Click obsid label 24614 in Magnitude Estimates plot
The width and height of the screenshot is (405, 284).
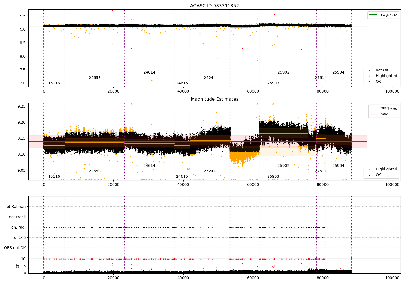click(x=149, y=166)
